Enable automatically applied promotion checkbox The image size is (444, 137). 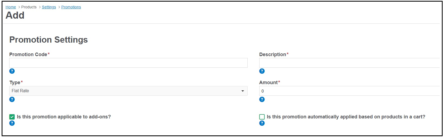coord(262,117)
